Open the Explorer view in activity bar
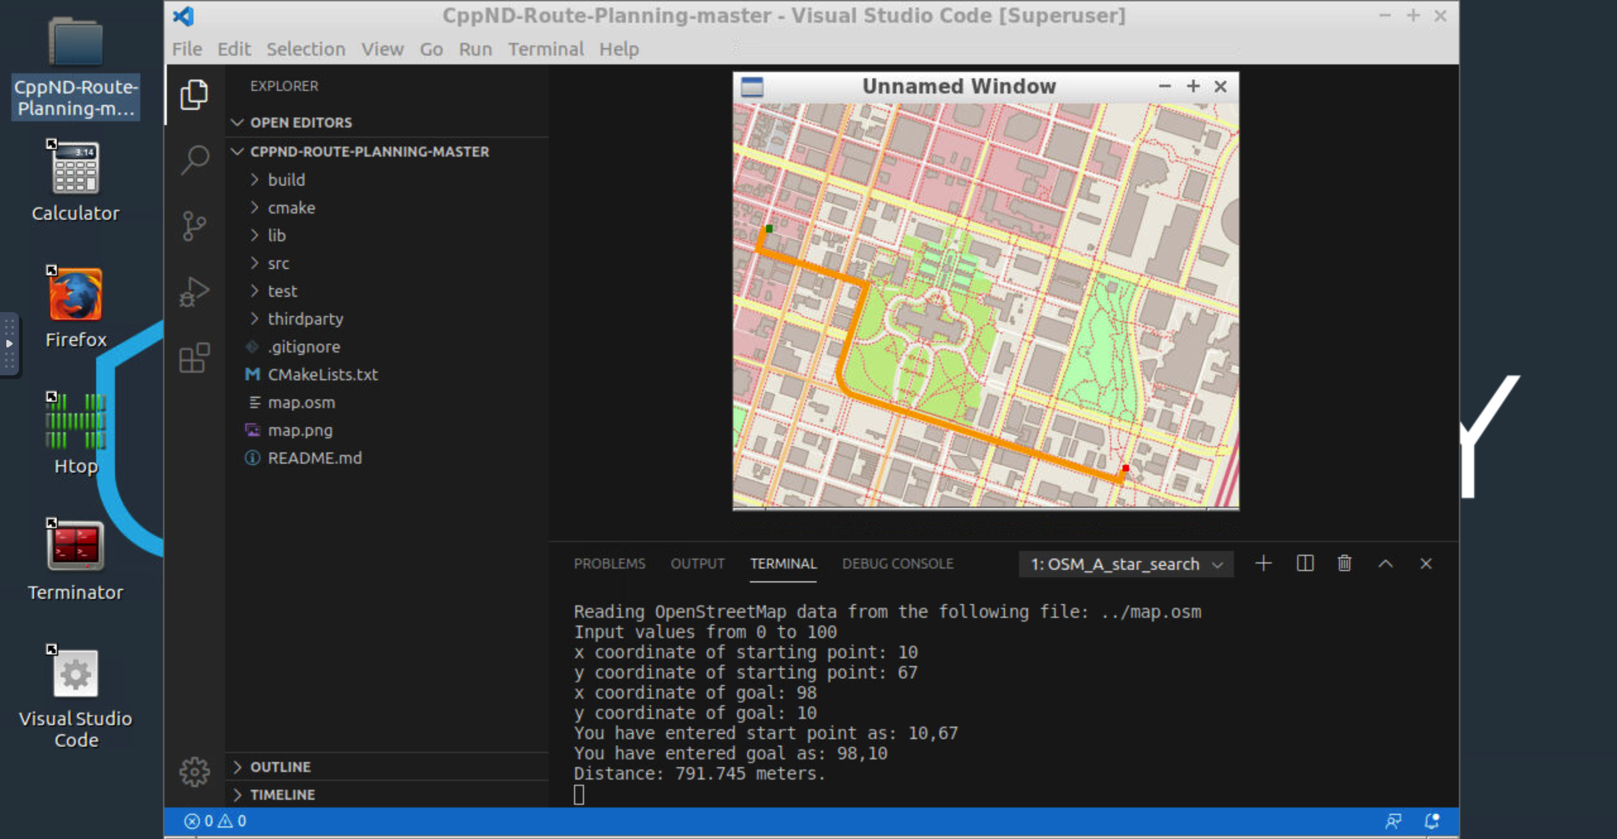 pyautogui.click(x=194, y=95)
